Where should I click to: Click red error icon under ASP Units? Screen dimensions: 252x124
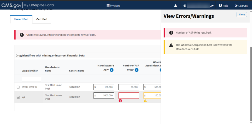(x=120, y=101)
